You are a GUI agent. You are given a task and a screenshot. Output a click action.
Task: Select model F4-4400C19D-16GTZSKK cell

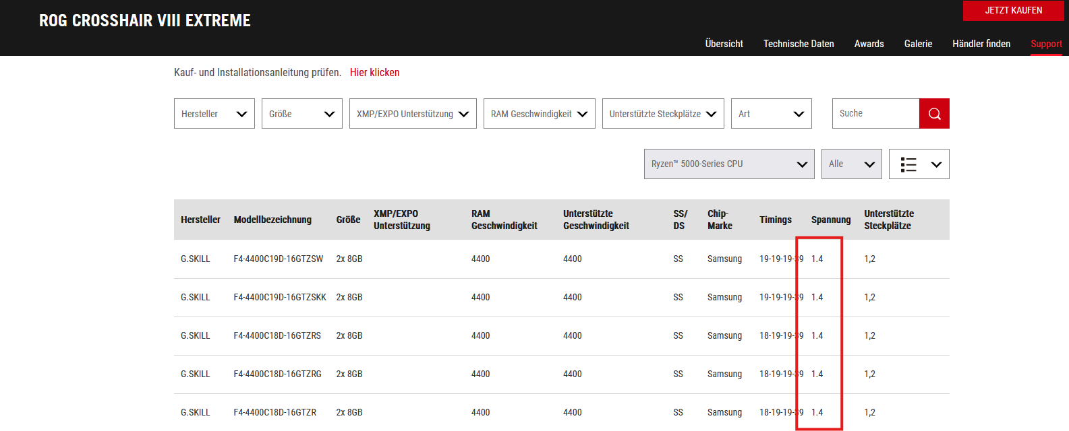[280, 297]
